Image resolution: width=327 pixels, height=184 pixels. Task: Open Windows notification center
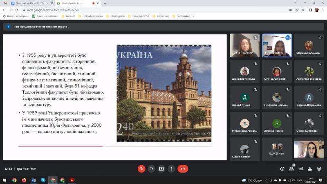coord(320,180)
